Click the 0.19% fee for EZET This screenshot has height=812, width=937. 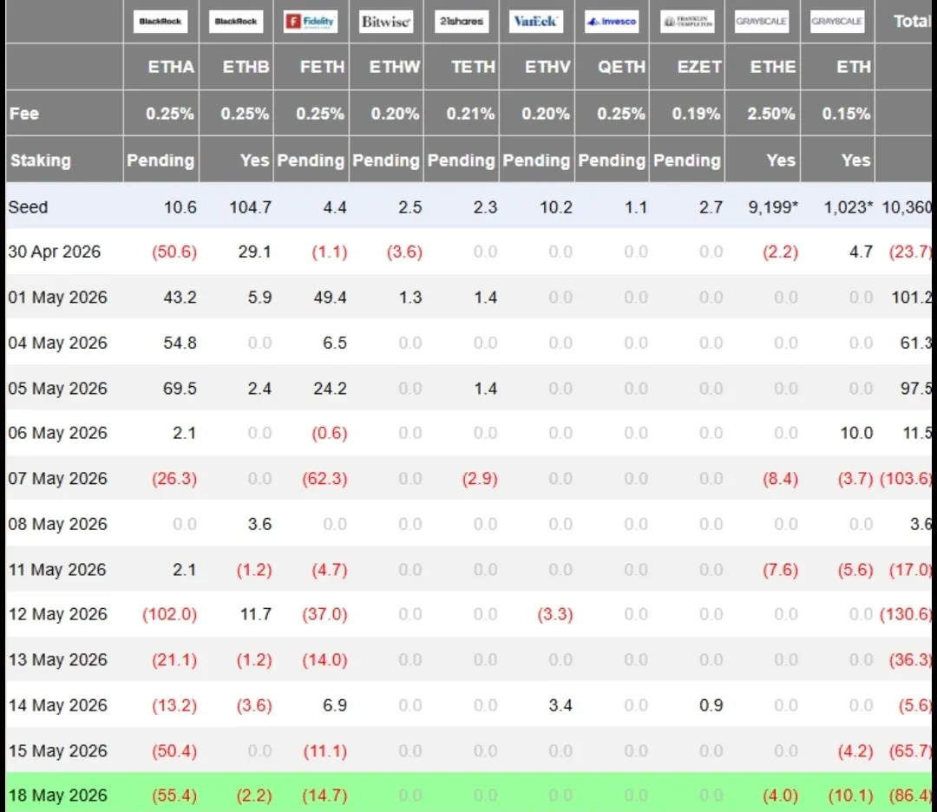[696, 114]
